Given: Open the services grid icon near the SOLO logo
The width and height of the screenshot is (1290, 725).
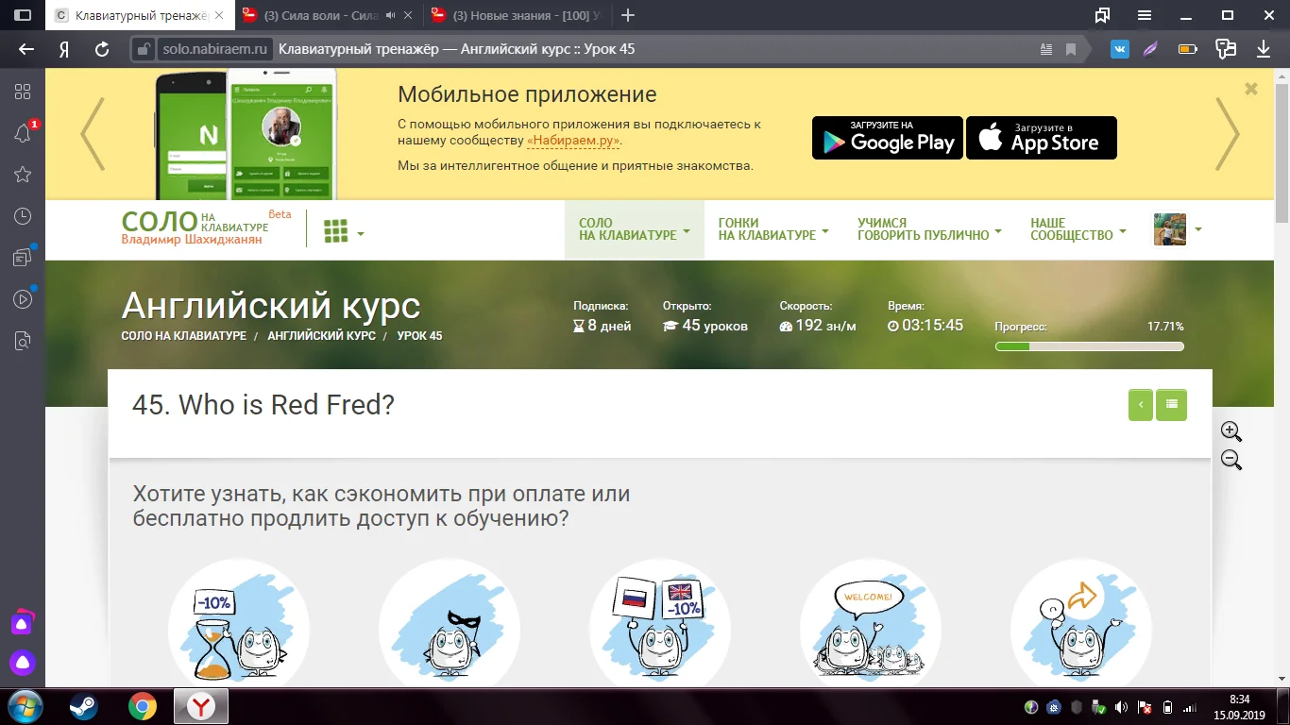Looking at the screenshot, I should (338, 229).
